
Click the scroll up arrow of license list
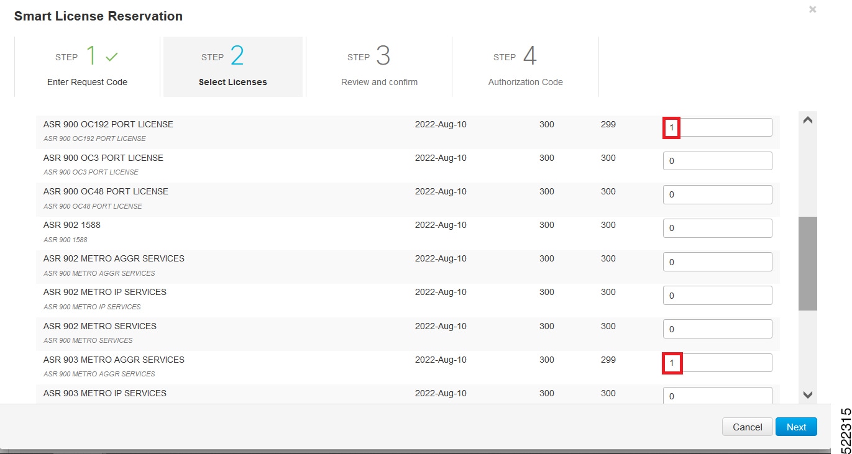click(x=808, y=120)
